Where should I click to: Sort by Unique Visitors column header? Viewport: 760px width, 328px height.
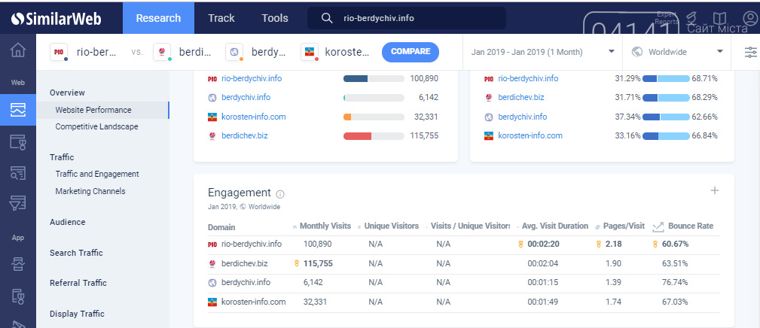[391, 226]
